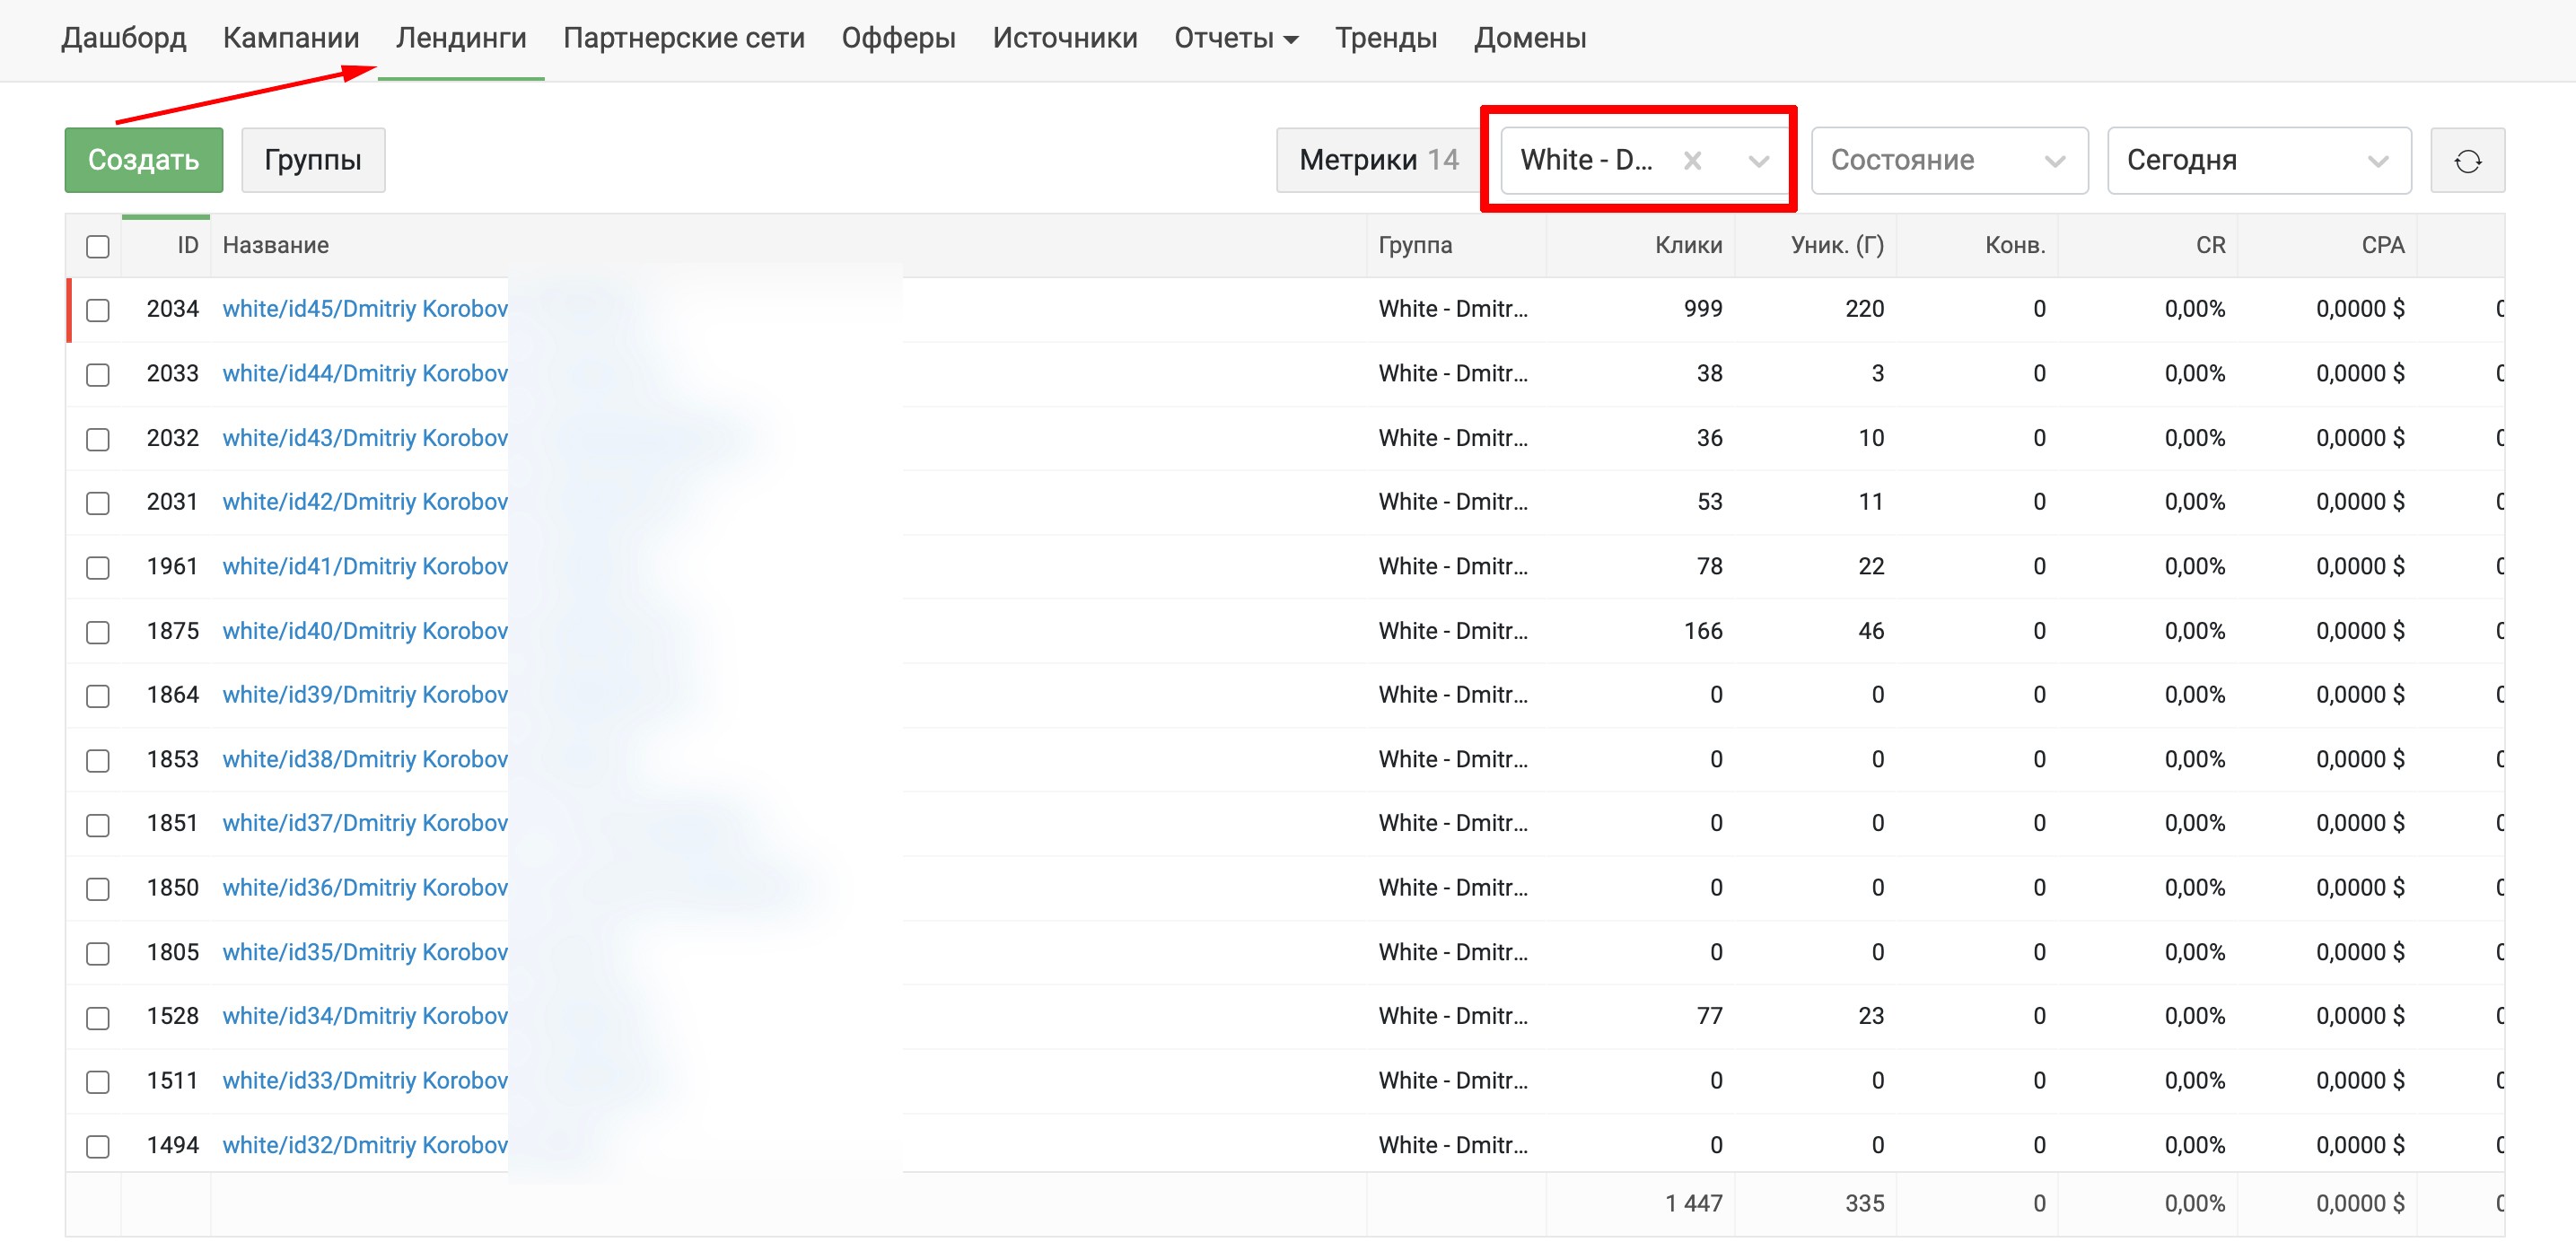Screen dimensions: 2576x1251
Task: Check the row with ID 1850
Action: [x=98, y=889]
